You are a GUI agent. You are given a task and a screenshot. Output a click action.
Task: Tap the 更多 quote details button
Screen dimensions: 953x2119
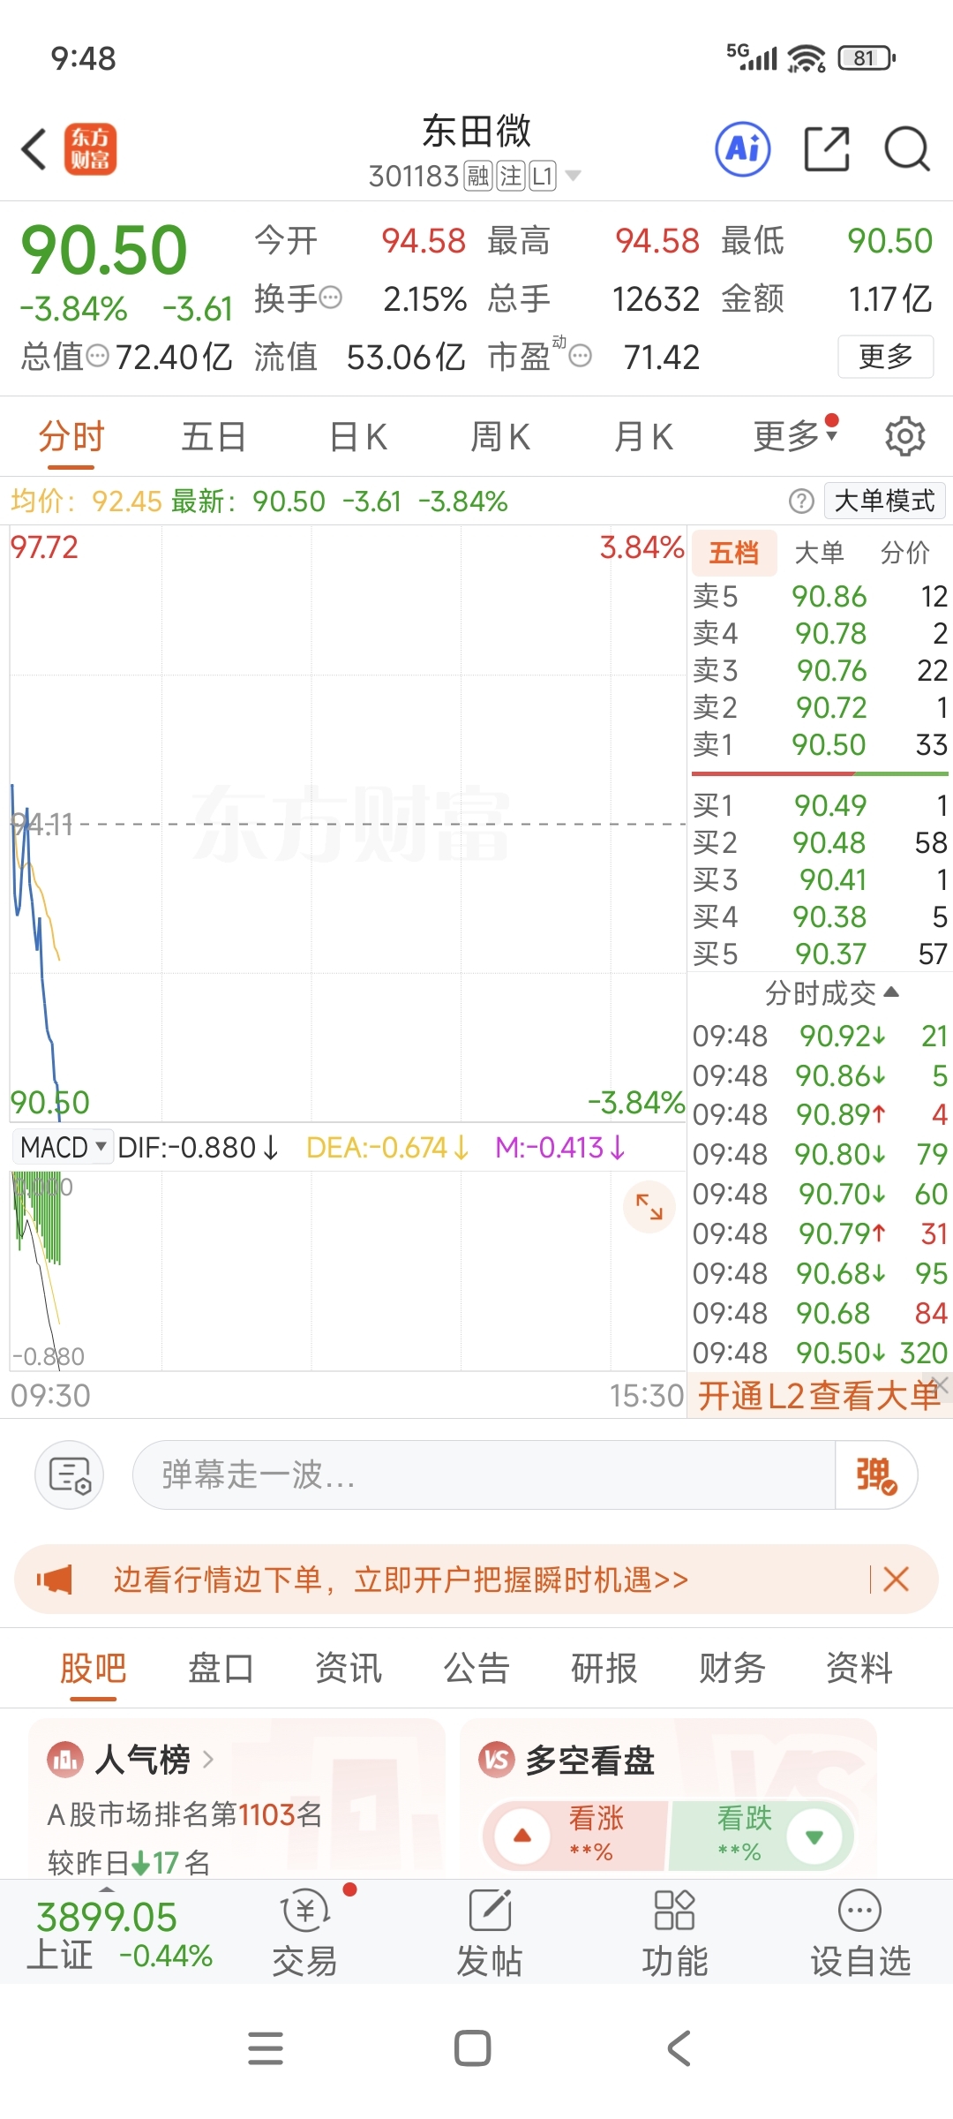(x=886, y=357)
